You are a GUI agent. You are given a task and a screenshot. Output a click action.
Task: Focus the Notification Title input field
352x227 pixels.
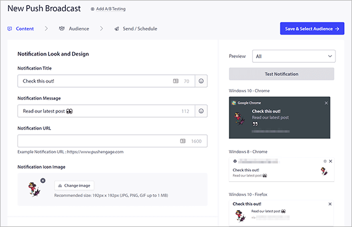106,81
